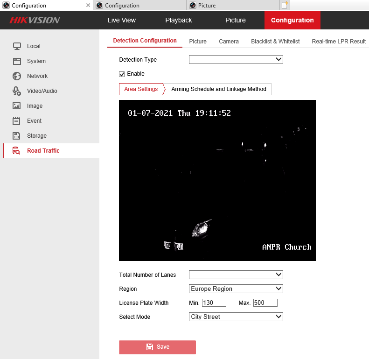Click the Local monitor icon in sidebar
369x359 pixels.
point(17,46)
